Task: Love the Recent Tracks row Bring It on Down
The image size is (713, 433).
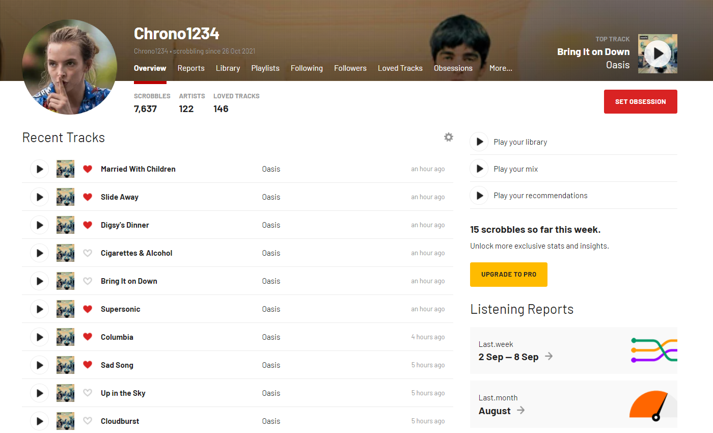Action: tap(88, 281)
